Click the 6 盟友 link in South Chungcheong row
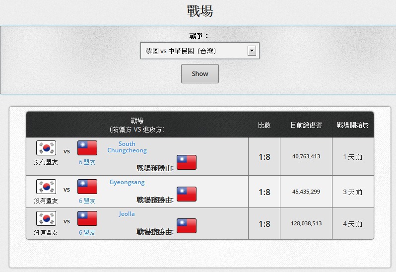Screen dimensions: 396x272 click(x=87, y=162)
